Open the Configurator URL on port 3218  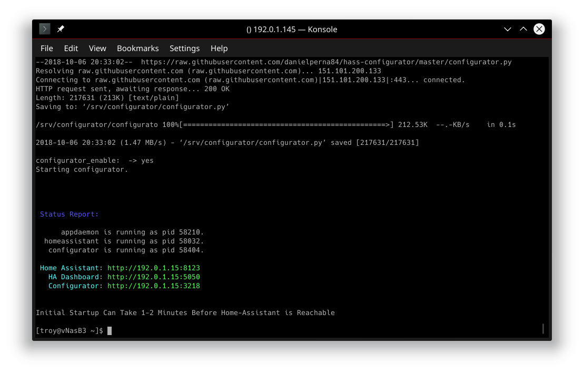pos(153,286)
